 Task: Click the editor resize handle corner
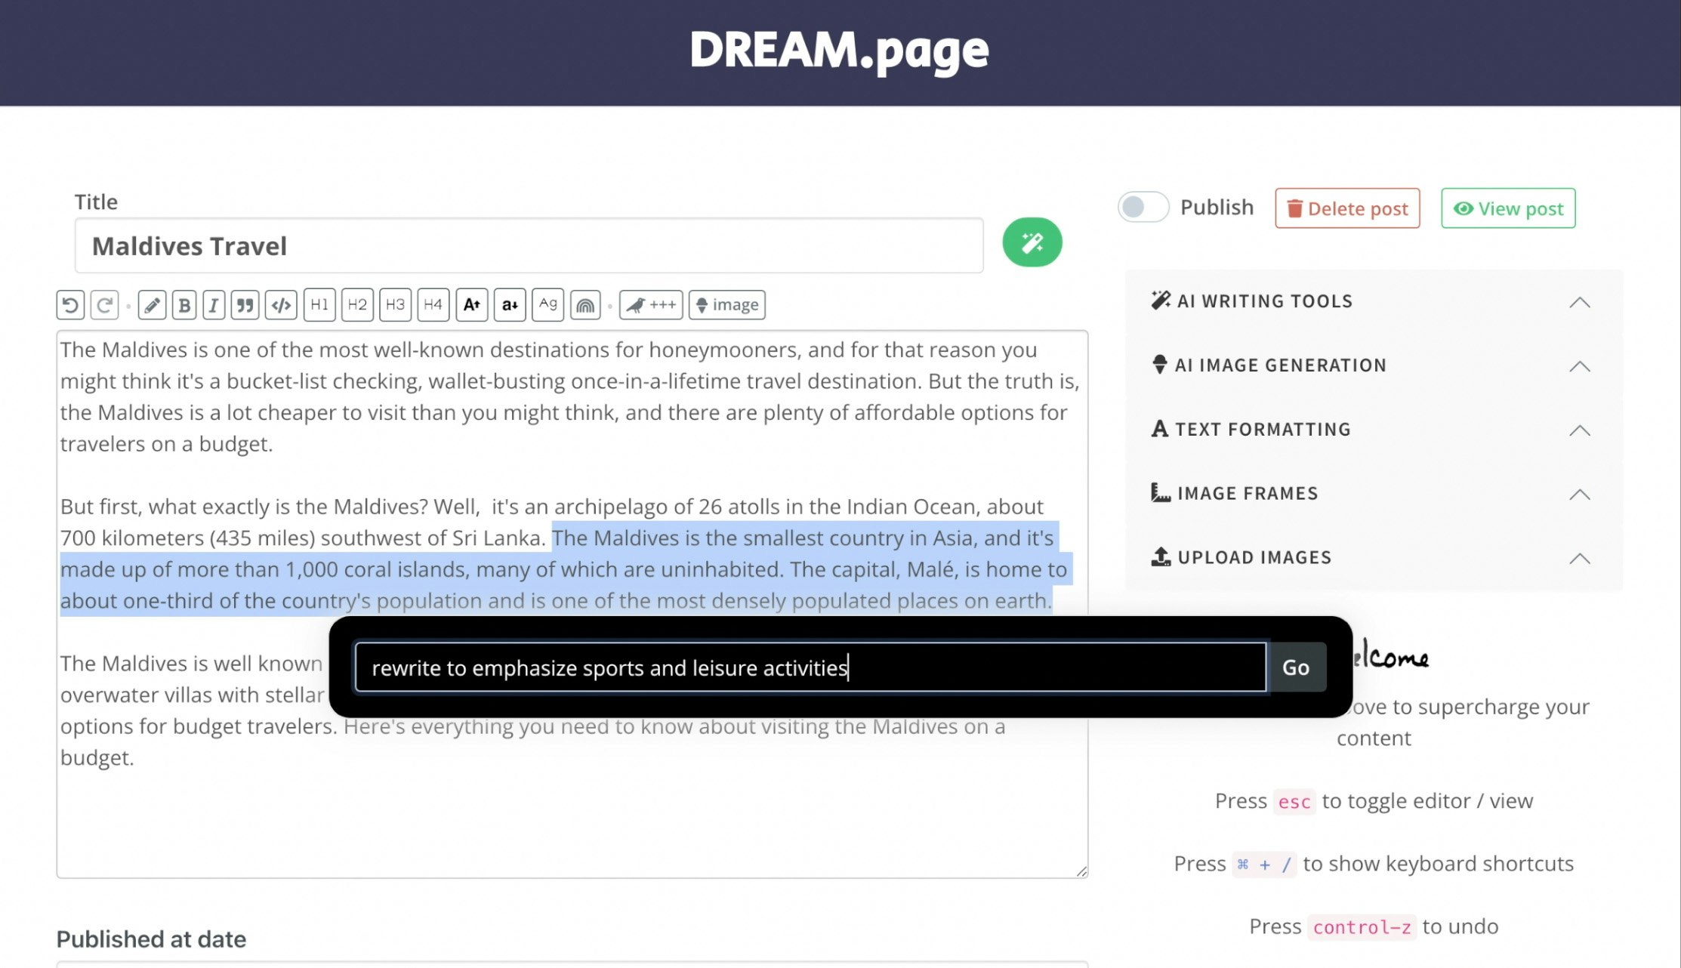(1081, 871)
